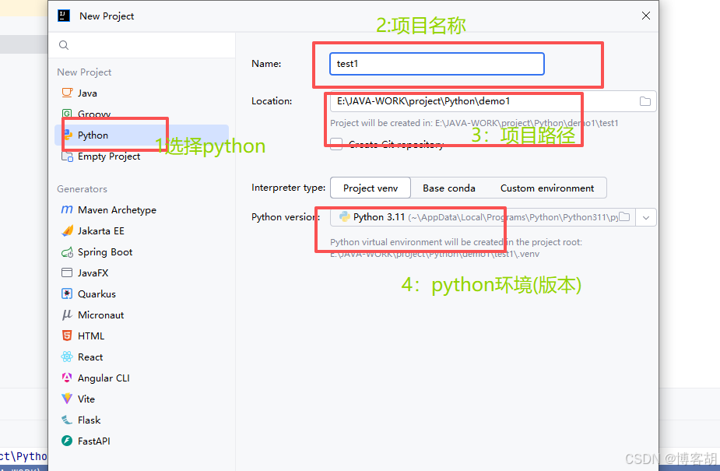Choose the JavaFX icon
The height and width of the screenshot is (471, 720).
coord(67,272)
